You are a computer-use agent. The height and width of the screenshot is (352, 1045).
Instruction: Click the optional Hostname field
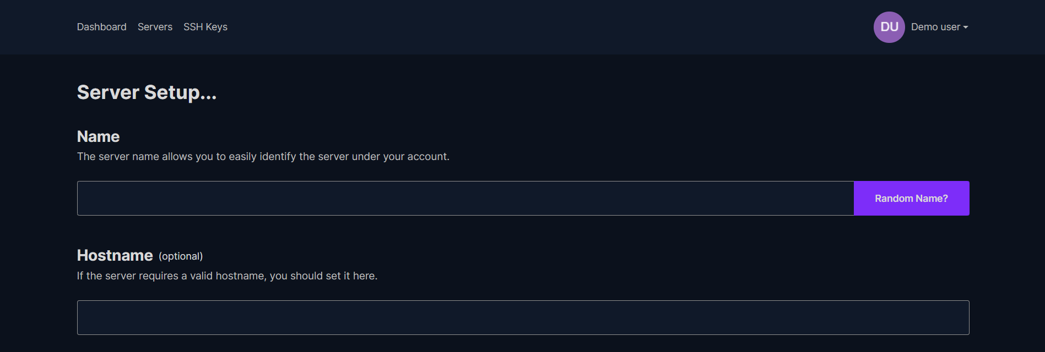522,317
